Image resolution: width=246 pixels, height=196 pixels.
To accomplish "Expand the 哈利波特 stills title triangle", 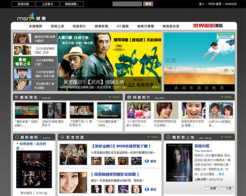I will coord(17,144).
